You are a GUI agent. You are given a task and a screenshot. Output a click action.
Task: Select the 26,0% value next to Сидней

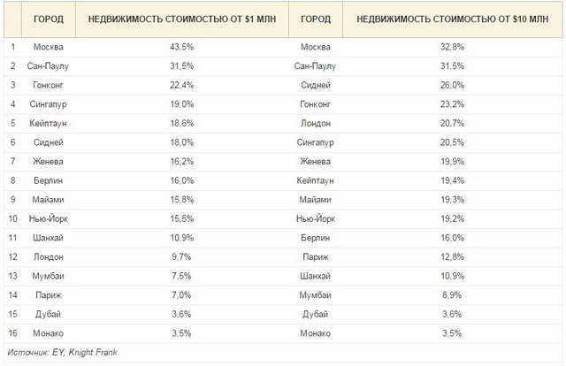452,85
